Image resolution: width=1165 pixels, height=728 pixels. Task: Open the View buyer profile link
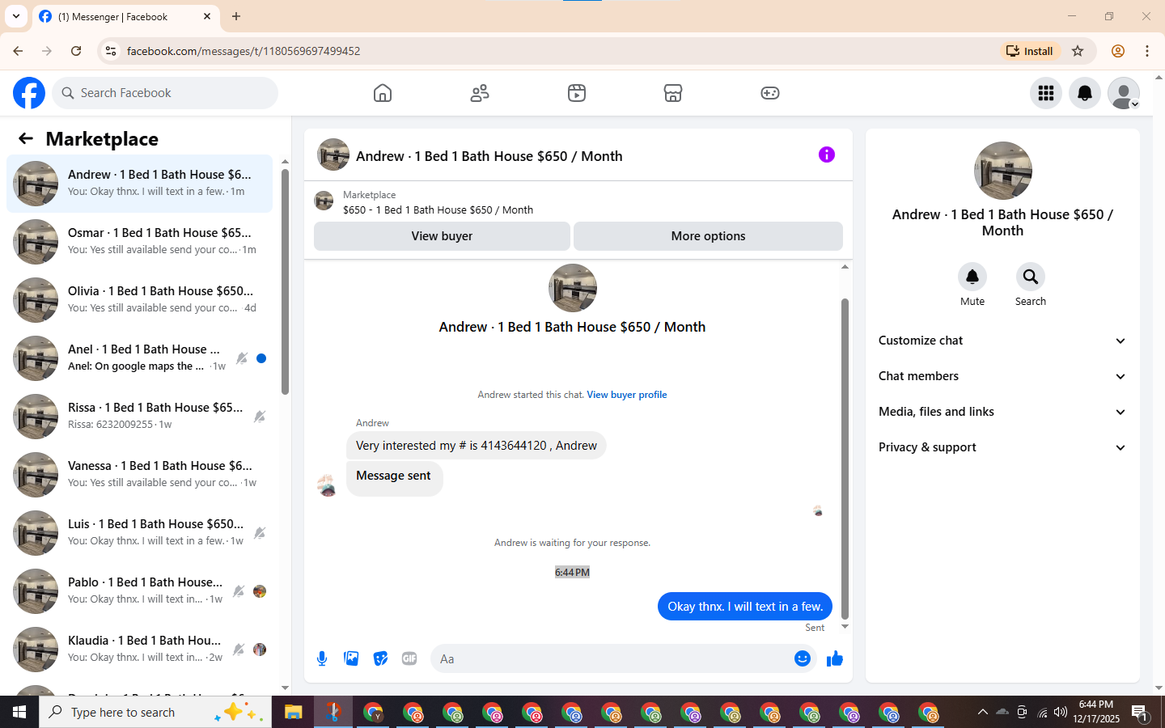click(627, 395)
